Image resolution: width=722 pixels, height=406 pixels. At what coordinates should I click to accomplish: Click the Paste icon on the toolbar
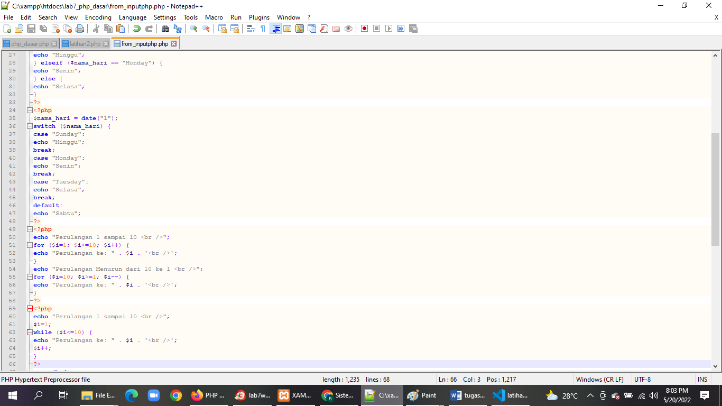120,29
